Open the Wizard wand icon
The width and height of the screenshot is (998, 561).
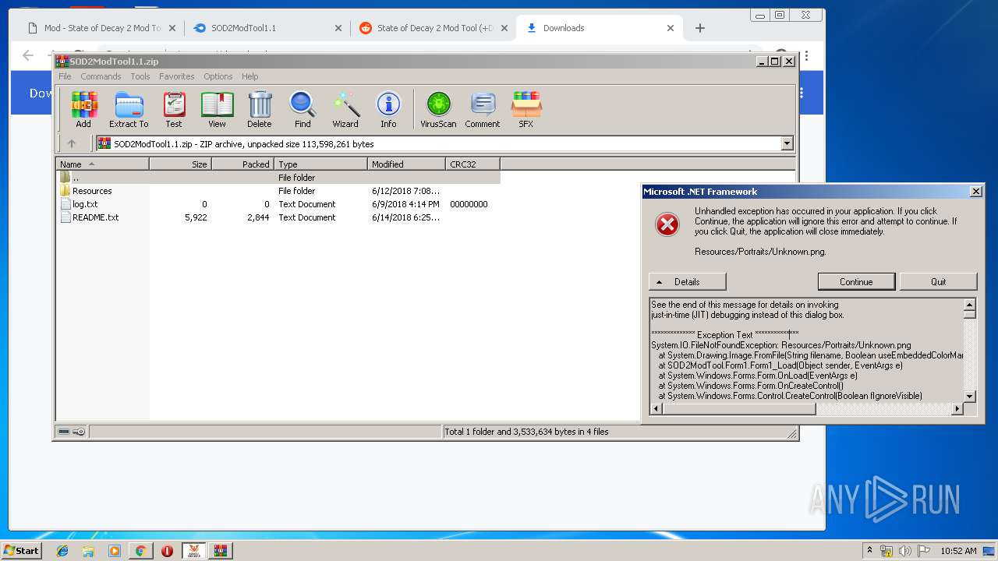coord(345,109)
